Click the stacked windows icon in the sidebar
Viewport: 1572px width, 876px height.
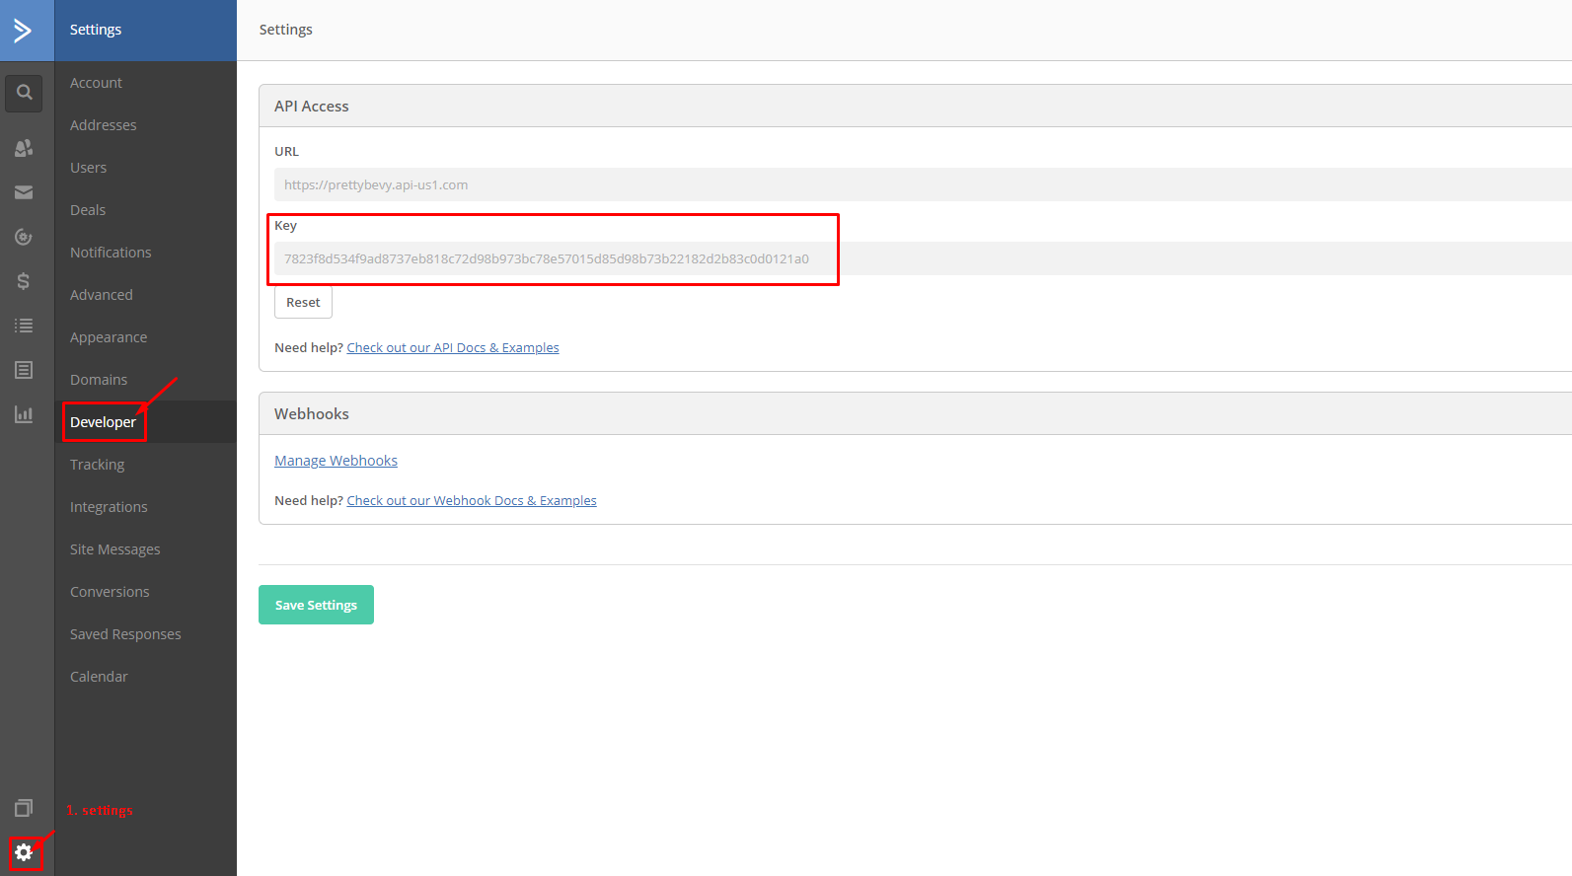pos(24,808)
